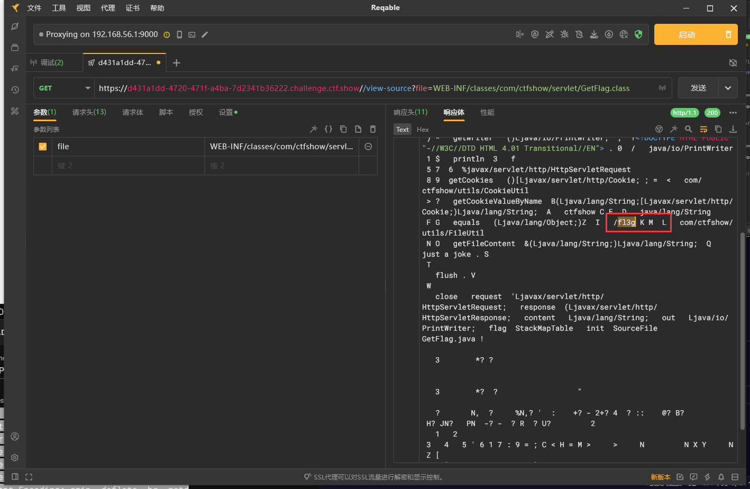Click the signal icon inside the URL bar

(x=662, y=88)
